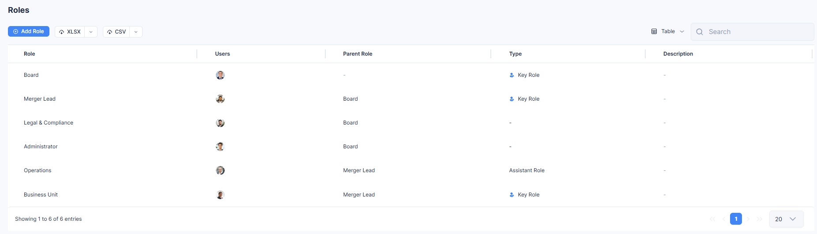The width and height of the screenshot is (817, 234).
Task: Click Merger Lead parent of Operations
Action: [x=359, y=170]
